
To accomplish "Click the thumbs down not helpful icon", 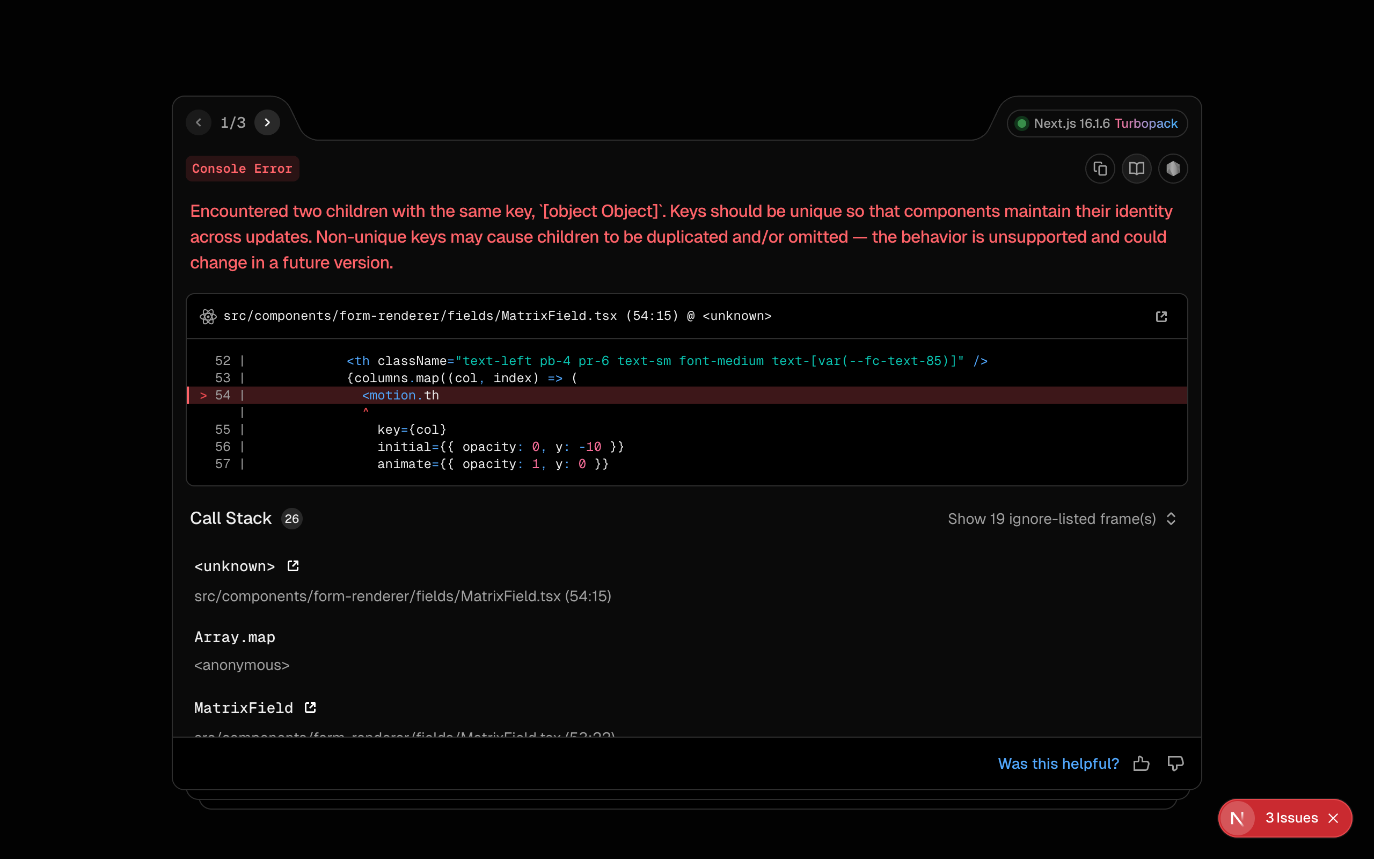I will click(x=1175, y=763).
